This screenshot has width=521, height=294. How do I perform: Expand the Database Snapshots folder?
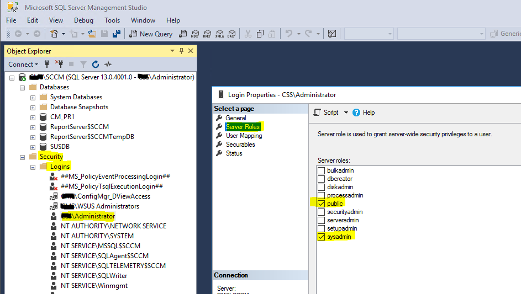[x=33, y=108]
